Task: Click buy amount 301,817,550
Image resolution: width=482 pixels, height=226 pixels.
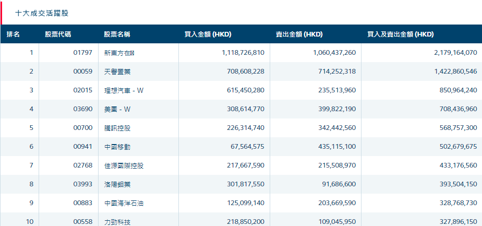Action: coord(246,184)
